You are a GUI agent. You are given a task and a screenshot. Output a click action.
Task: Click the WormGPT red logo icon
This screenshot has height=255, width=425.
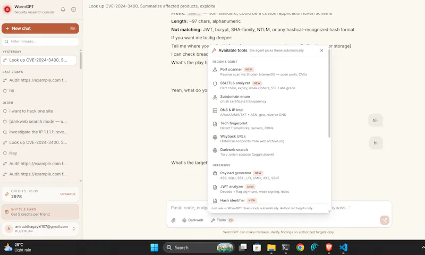[x=7, y=10]
